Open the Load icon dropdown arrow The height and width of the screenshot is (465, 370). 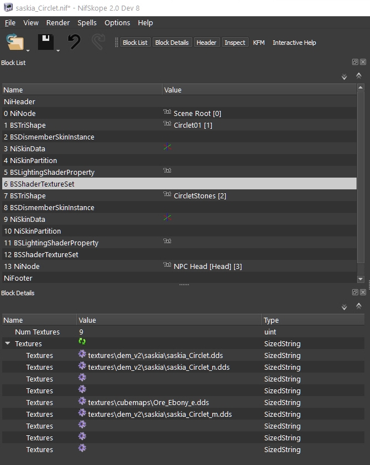click(x=28, y=50)
